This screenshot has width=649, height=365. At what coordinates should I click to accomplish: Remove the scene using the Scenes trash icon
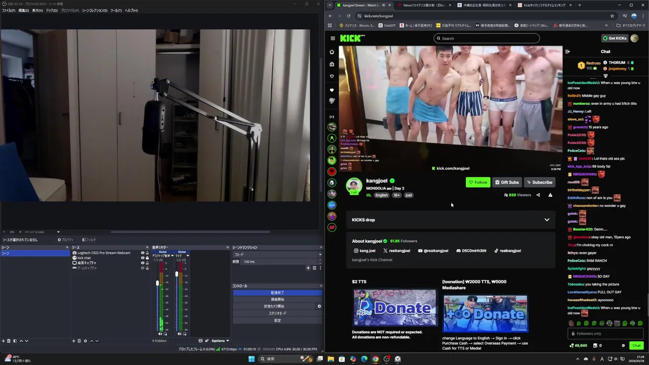(9, 341)
